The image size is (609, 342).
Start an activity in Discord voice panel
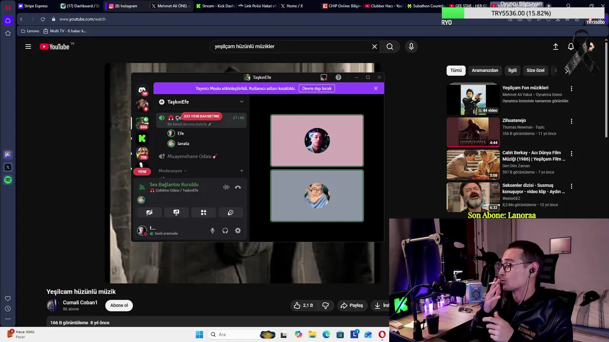(x=204, y=212)
